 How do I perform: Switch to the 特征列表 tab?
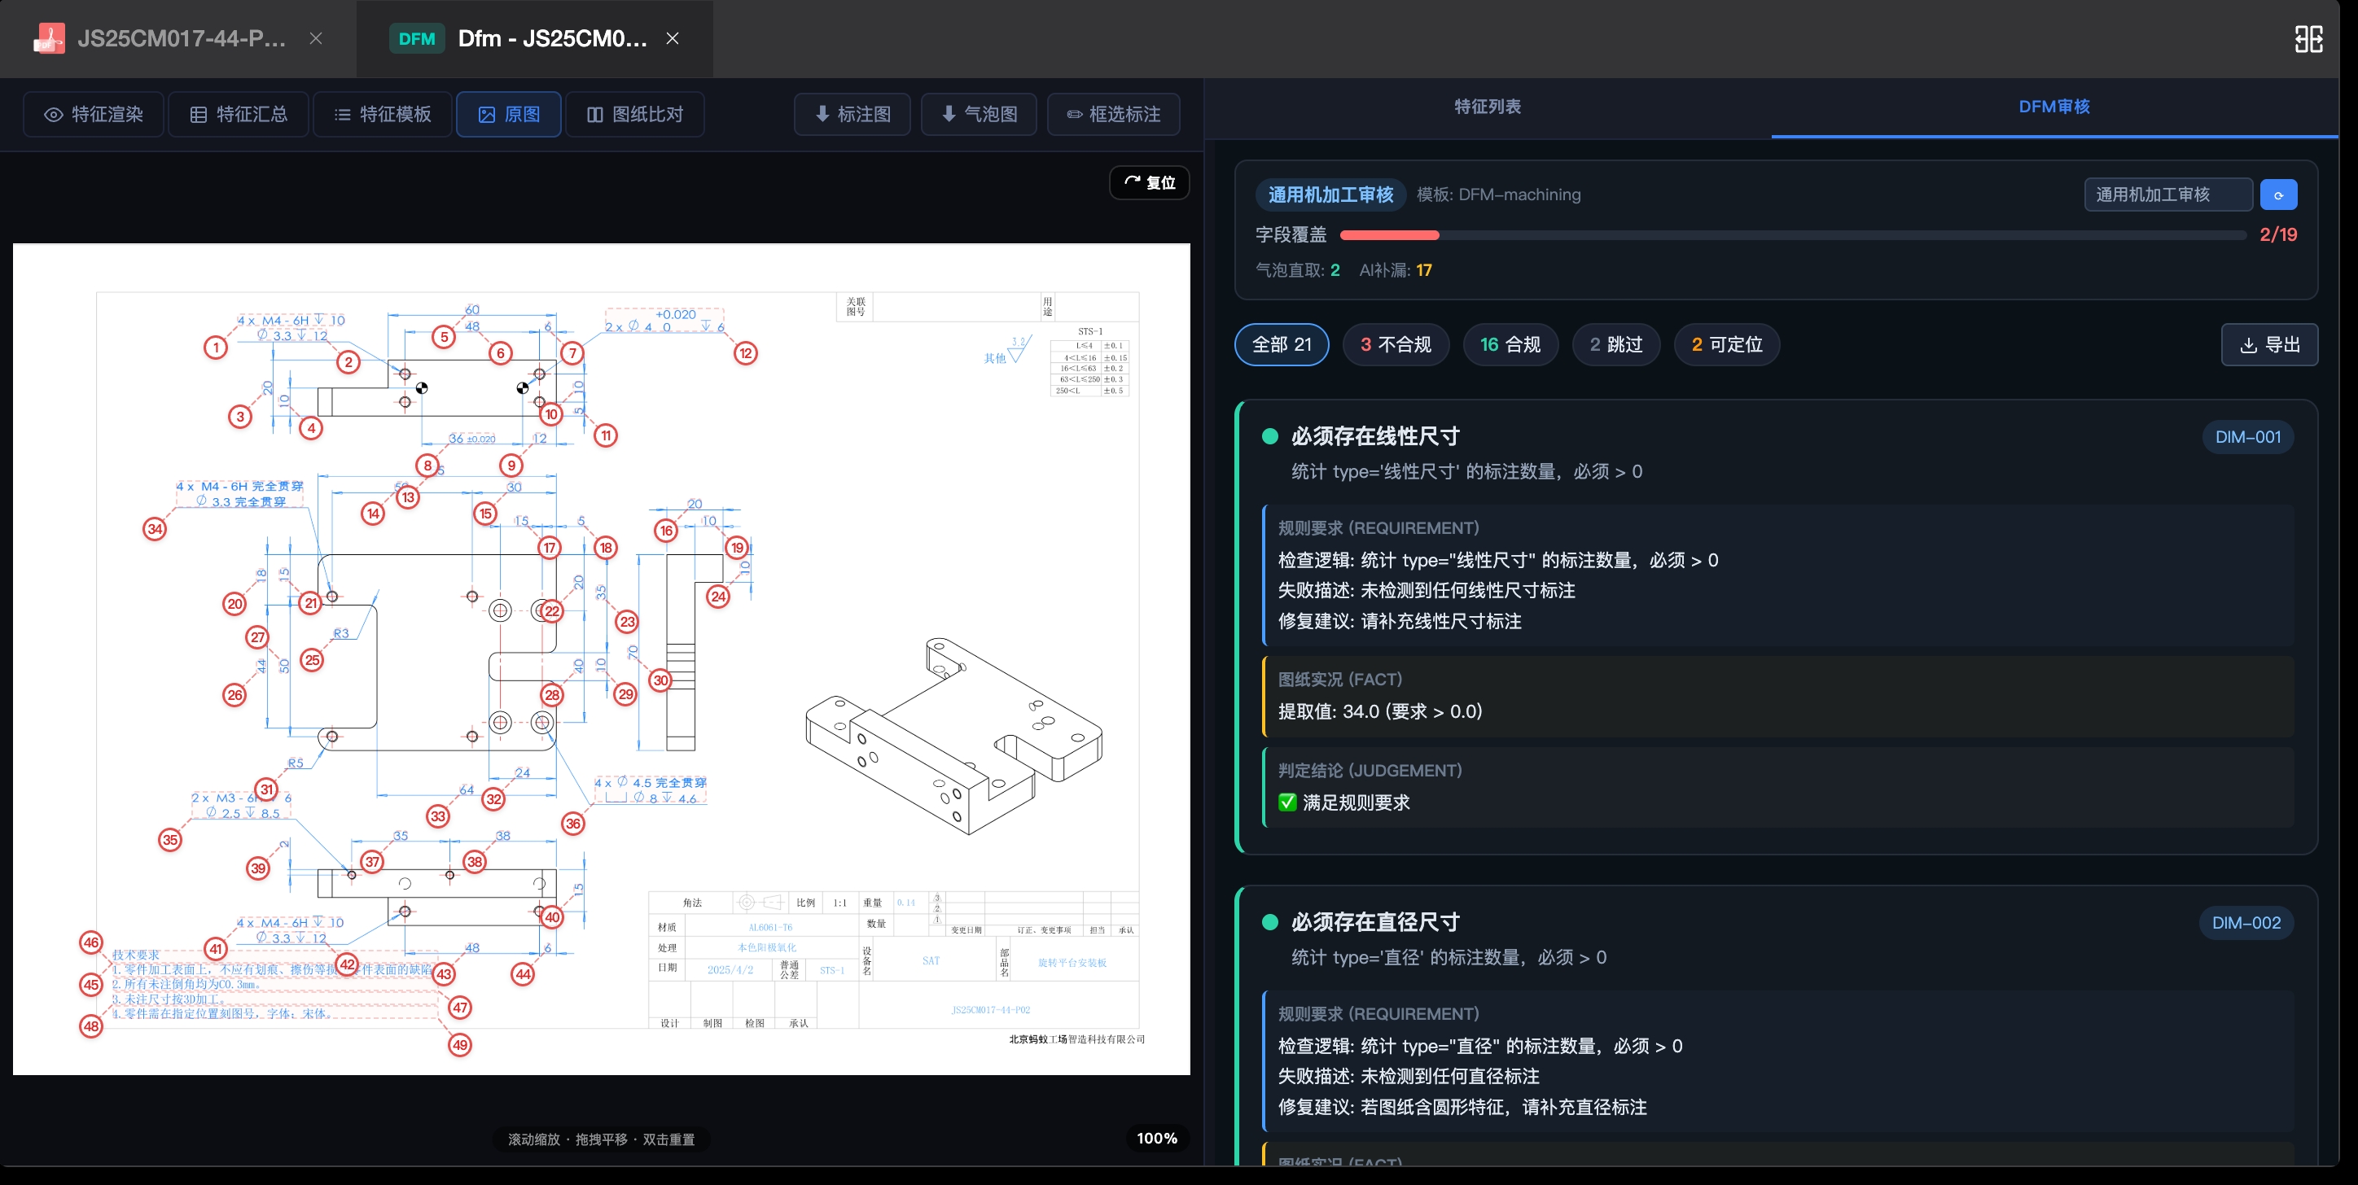(1488, 107)
